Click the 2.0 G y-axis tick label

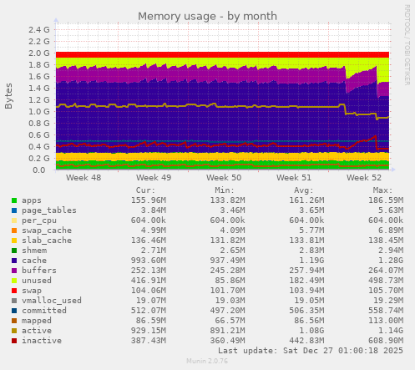[39, 53]
